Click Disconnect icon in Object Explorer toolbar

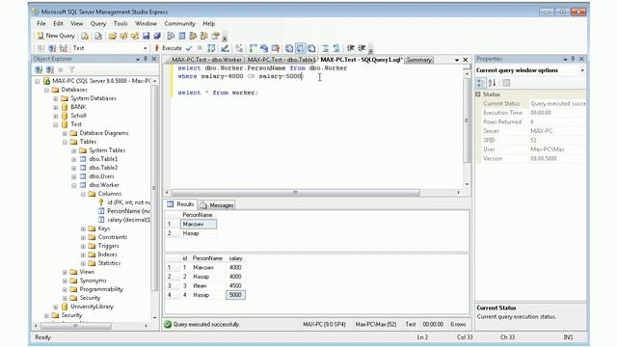50,69
